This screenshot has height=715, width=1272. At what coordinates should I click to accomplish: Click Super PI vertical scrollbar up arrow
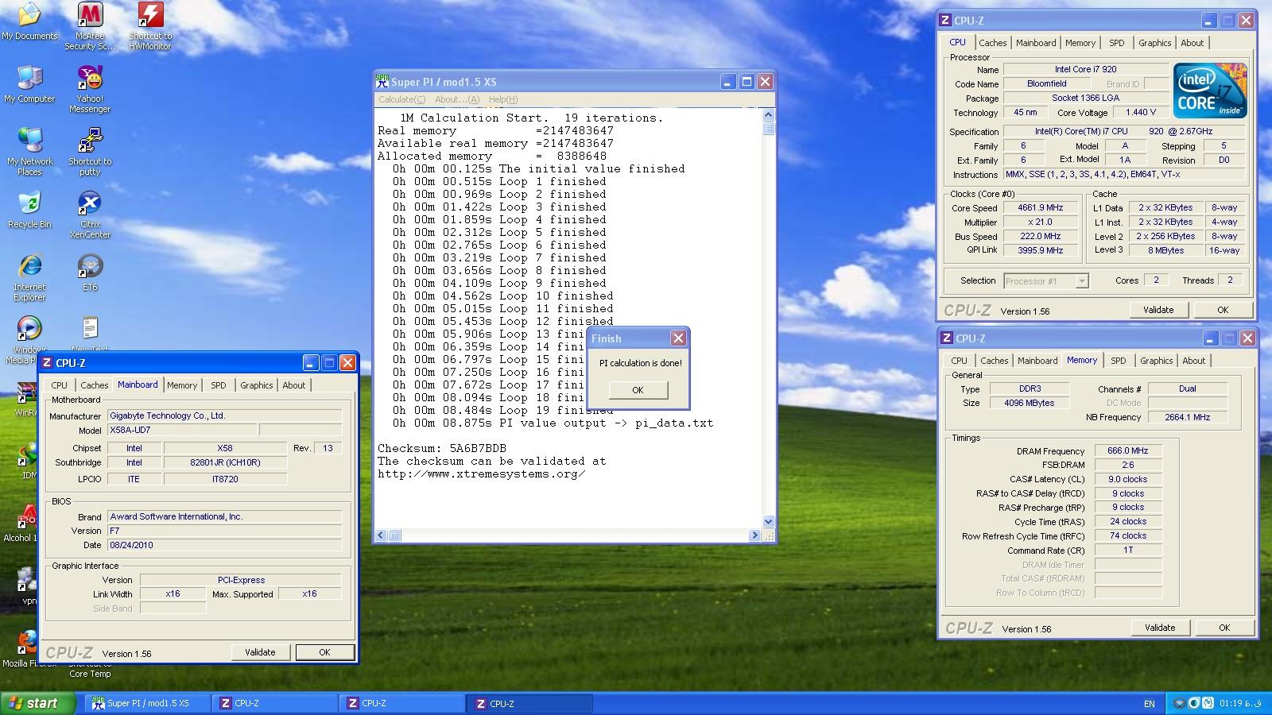coord(768,115)
